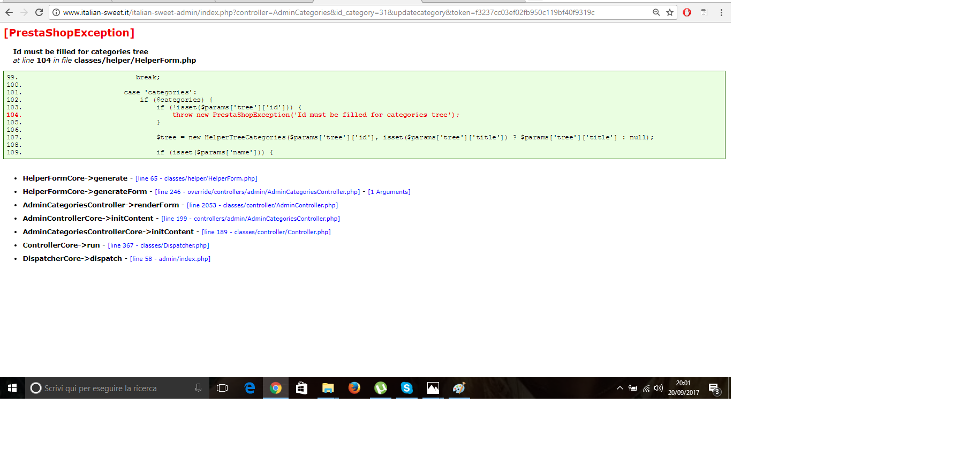Click the 'break;' code line 99
Image resolution: width=975 pixels, height=471 pixels.
(x=148, y=78)
